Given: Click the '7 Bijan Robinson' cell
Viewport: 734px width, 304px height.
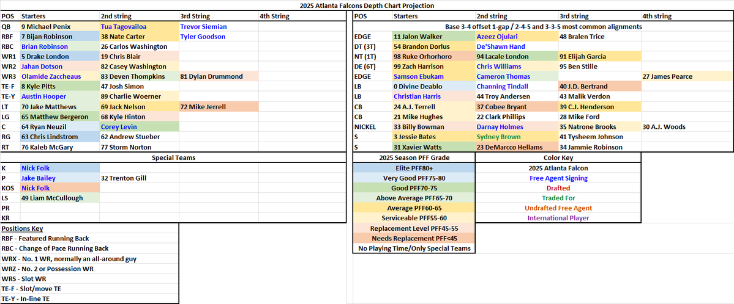Looking at the screenshot, I should click(60, 37).
